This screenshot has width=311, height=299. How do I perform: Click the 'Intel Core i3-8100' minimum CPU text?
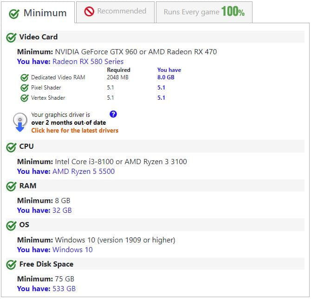84,162
